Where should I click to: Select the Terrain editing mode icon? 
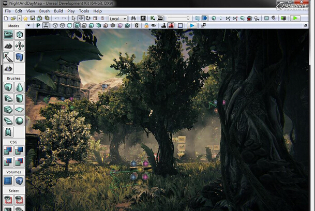coord(8,46)
